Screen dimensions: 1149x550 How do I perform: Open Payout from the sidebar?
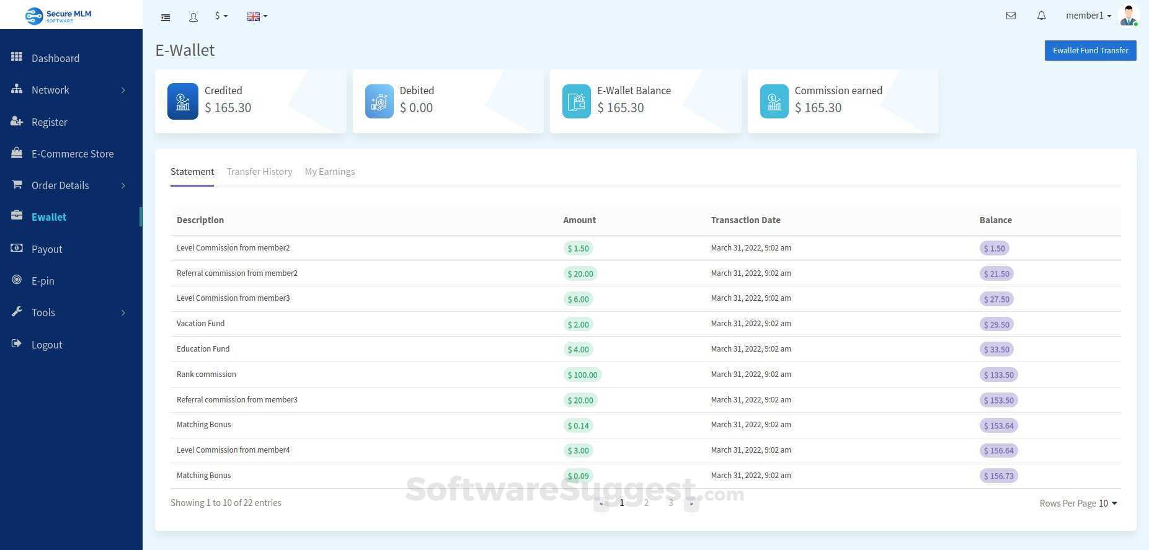tap(47, 249)
